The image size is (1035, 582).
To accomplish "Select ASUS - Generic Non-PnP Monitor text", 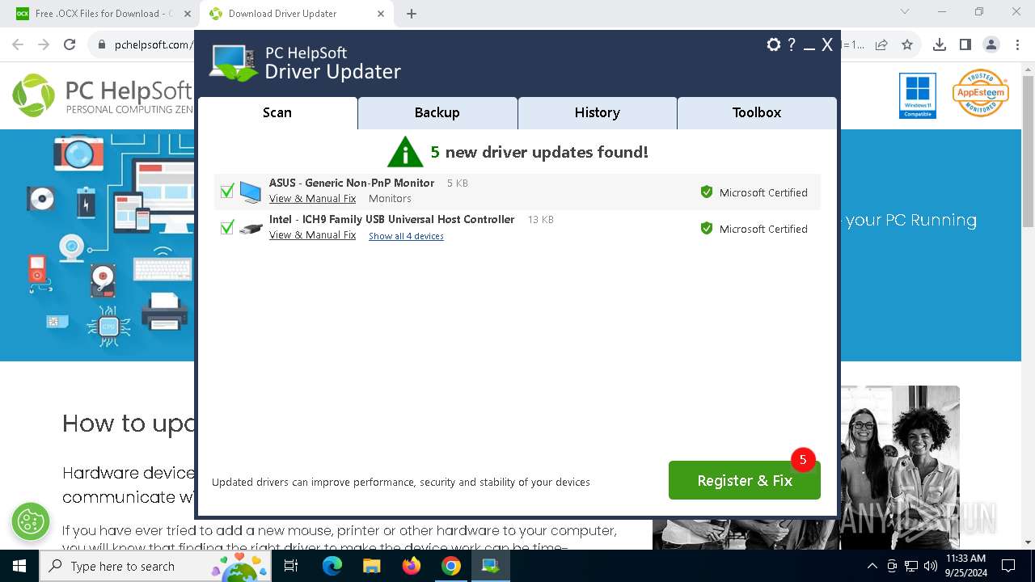I will (x=352, y=183).
